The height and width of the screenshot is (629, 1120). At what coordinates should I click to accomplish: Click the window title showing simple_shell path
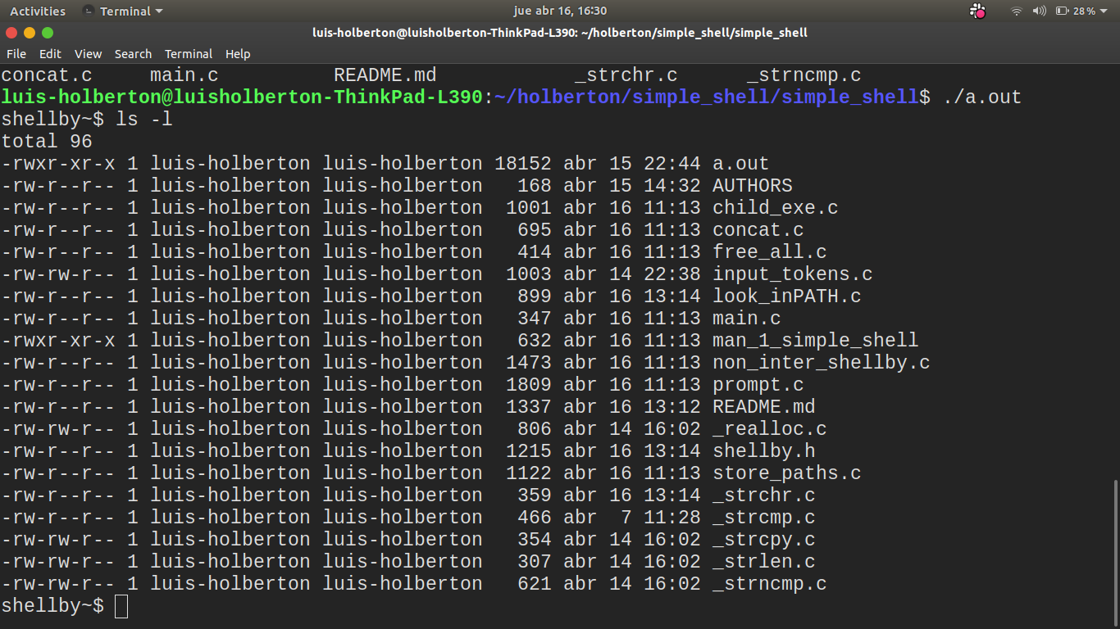[x=560, y=33]
